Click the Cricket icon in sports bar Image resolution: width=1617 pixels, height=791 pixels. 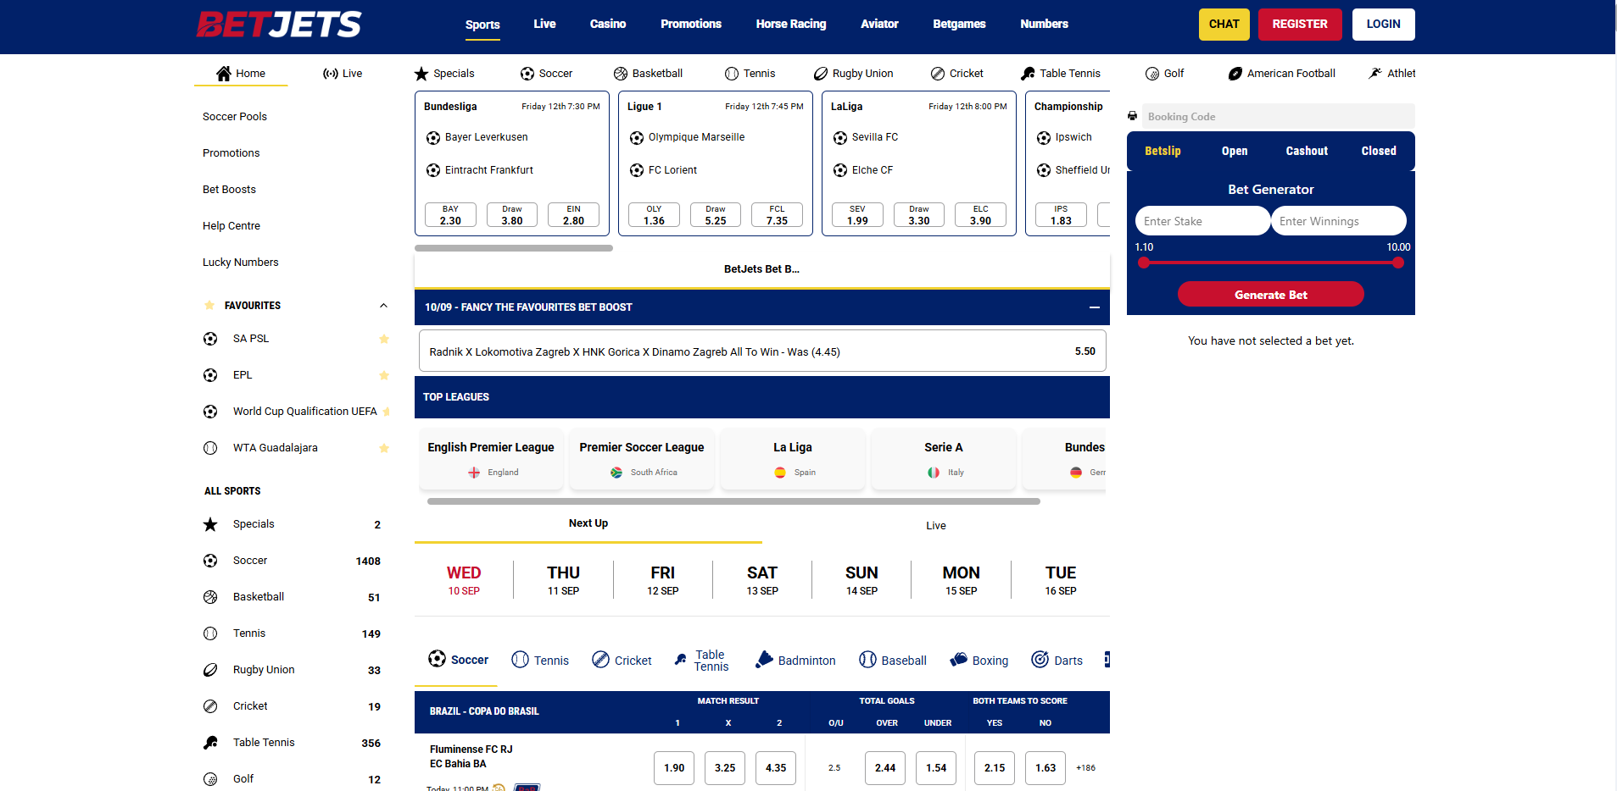[x=937, y=73]
